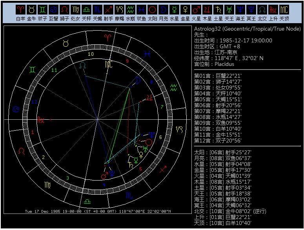Select the Leo (狮子) icon in top legend
Viewport: 304px width, 230px height.
(x=64, y=9)
